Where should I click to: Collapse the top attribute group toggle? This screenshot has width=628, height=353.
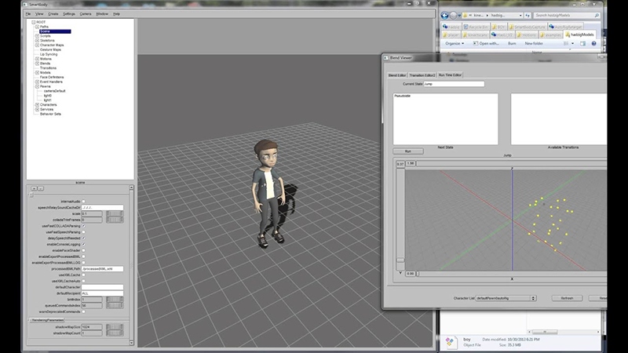[x=31, y=195]
